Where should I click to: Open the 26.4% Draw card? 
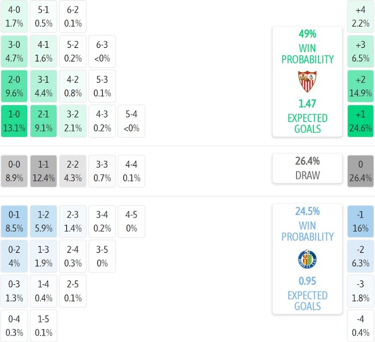tap(307, 168)
